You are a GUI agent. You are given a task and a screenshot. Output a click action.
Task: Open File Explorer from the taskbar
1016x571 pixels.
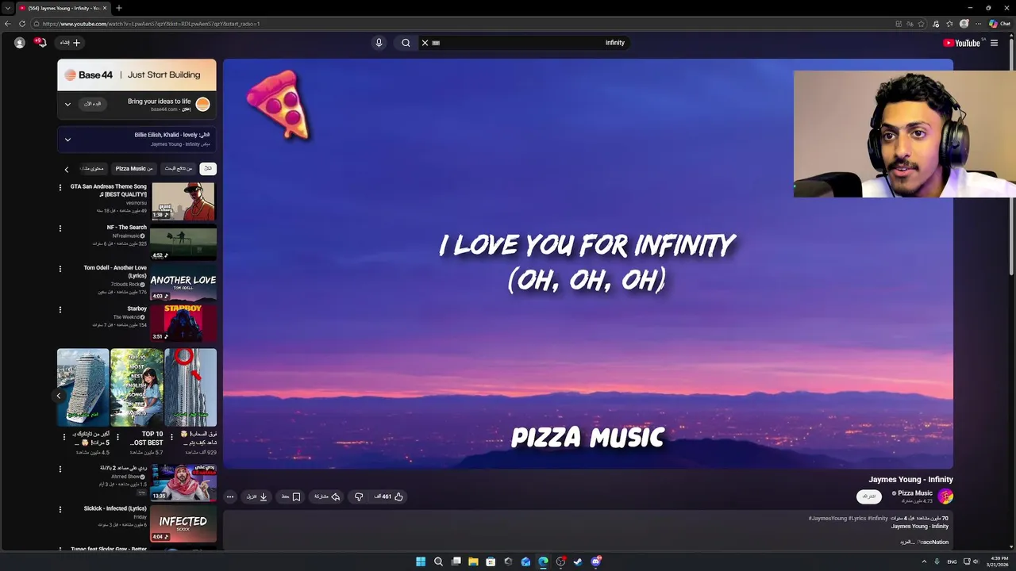coord(473,561)
